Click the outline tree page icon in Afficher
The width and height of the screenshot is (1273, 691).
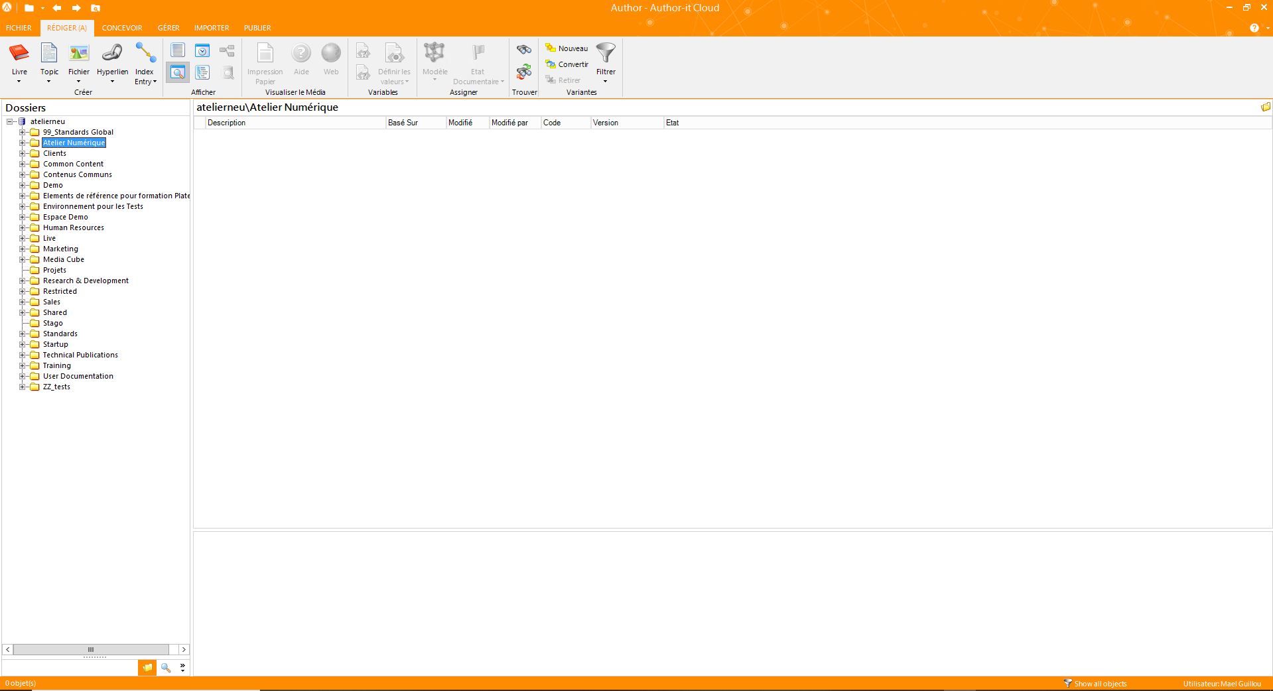(x=202, y=72)
